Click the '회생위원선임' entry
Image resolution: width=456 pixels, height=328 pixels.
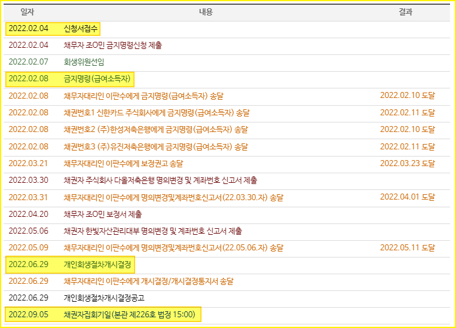(84, 62)
